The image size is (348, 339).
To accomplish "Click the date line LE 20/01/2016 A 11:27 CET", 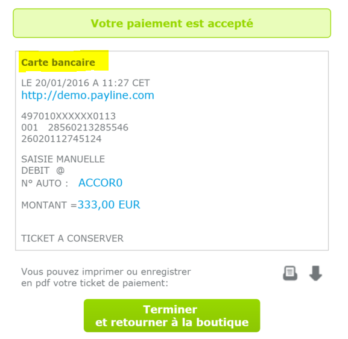I will pyautogui.click(x=86, y=83).
